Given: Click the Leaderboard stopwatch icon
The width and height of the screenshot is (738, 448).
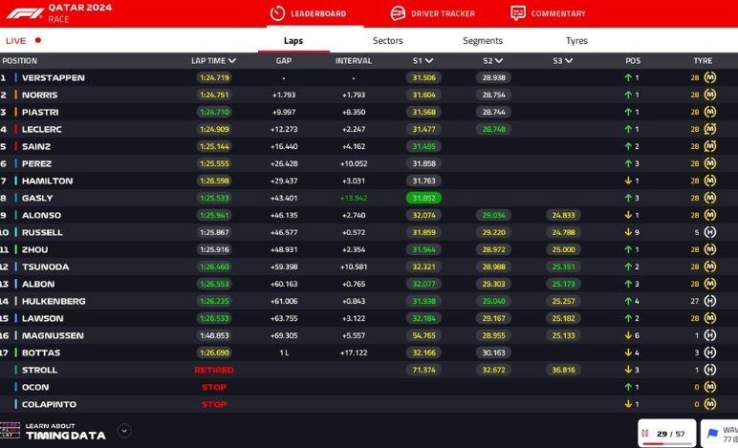Looking at the screenshot, I should click(277, 13).
